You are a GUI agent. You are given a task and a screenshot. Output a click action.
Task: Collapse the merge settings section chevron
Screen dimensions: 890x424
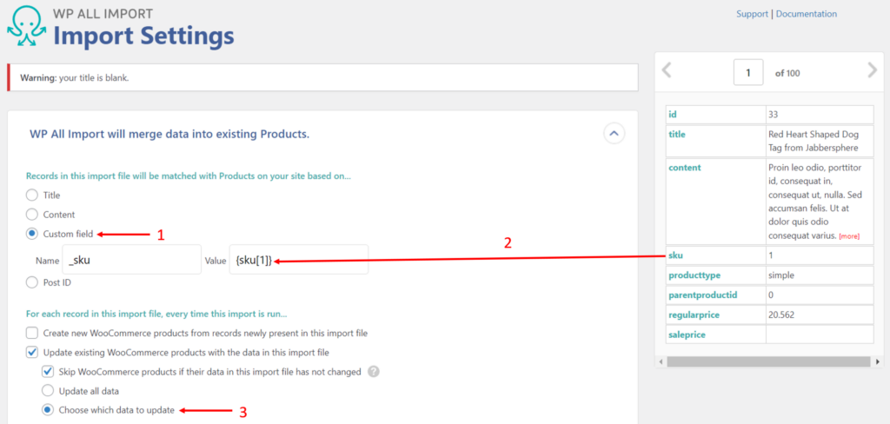click(x=614, y=134)
